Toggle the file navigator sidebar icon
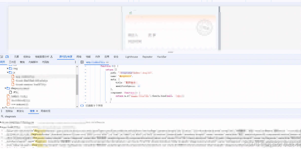This screenshot has width=301, height=149. tap(82, 62)
